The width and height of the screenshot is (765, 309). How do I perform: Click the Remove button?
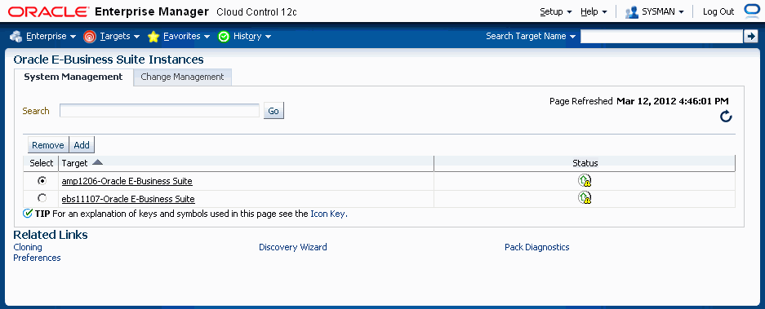point(48,145)
